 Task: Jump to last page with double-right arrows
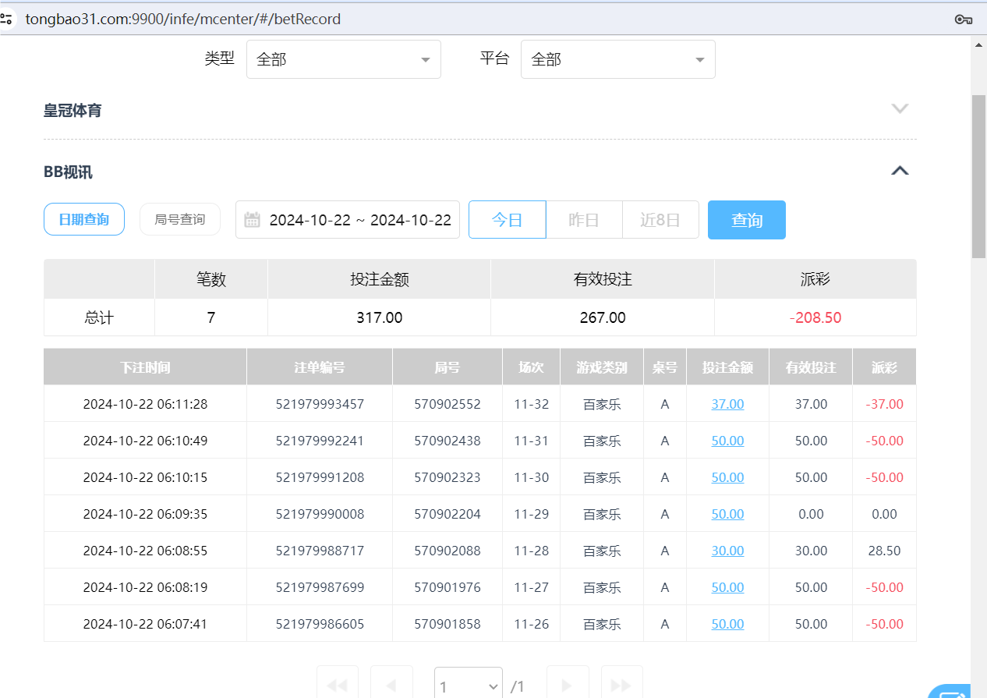(621, 685)
